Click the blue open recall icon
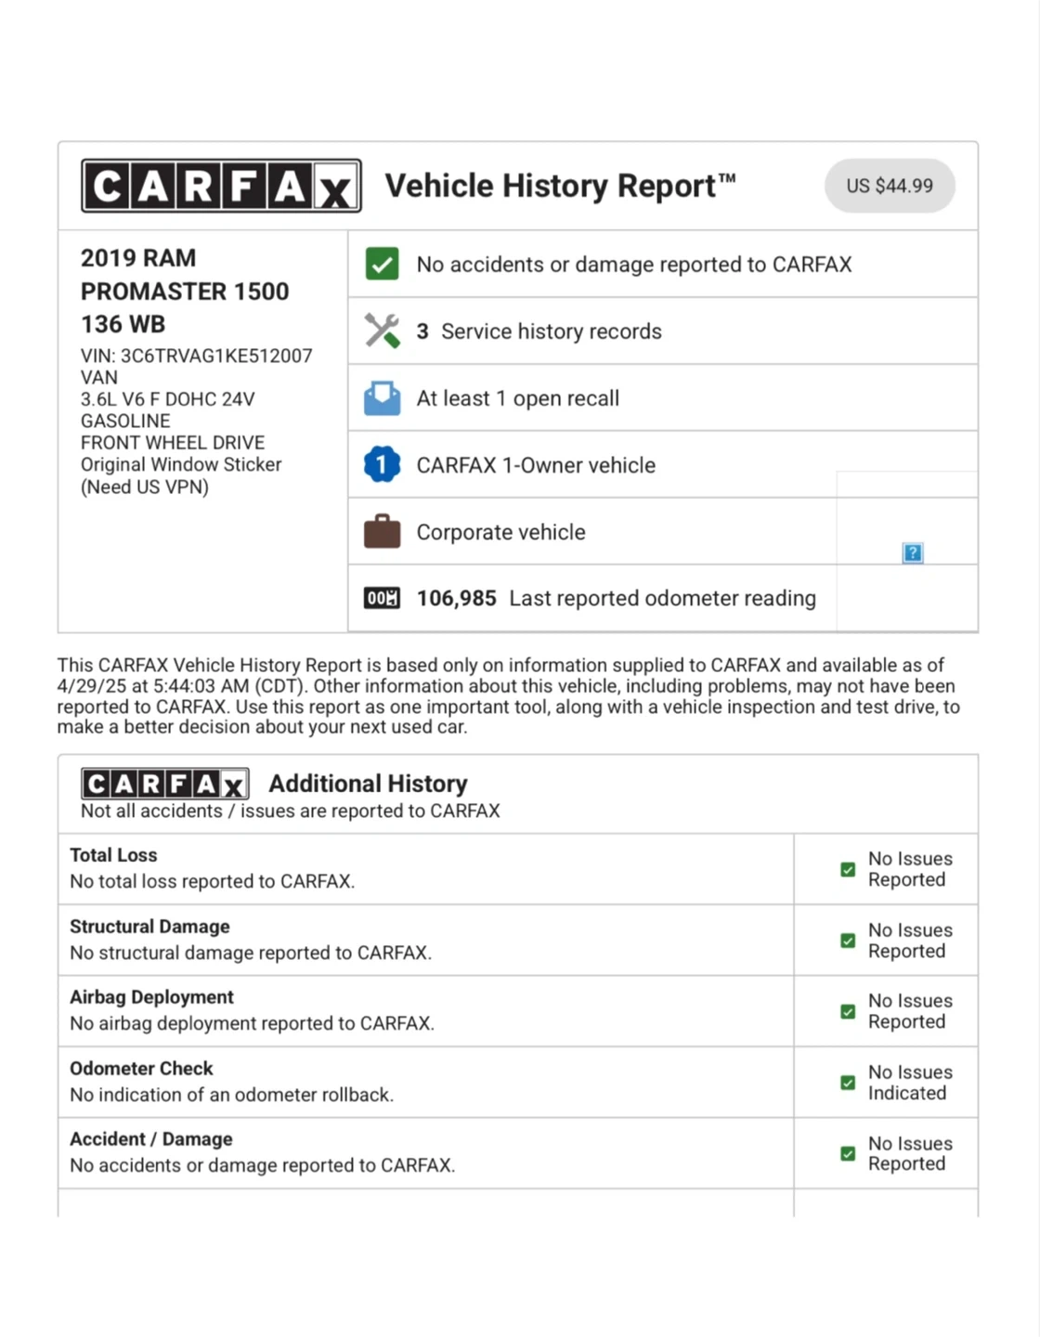Screen dimensions: 1040x1337 pyautogui.click(x=382, y=398)
